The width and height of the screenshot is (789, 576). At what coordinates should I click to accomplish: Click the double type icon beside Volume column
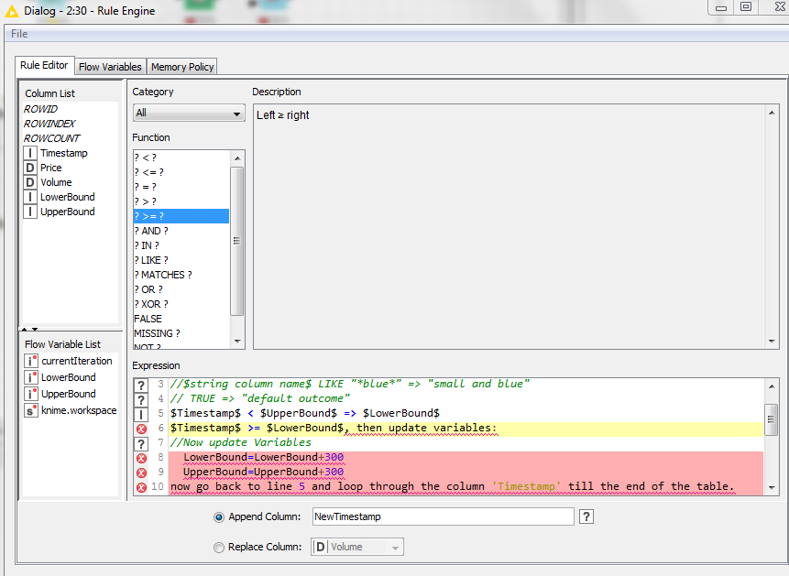(30, 182)
